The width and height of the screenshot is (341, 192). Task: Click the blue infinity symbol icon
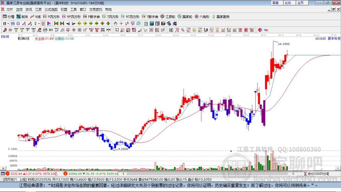pyautogui.click(x=266, y=30)
